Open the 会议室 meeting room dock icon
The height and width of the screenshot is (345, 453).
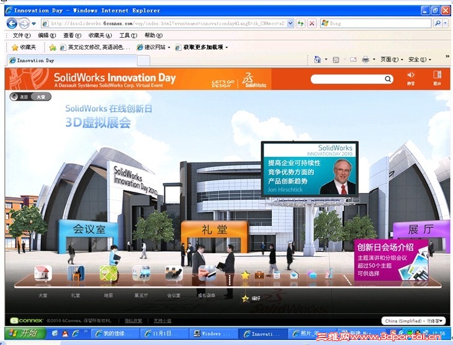pyautogui.click(x=174, y=273)
